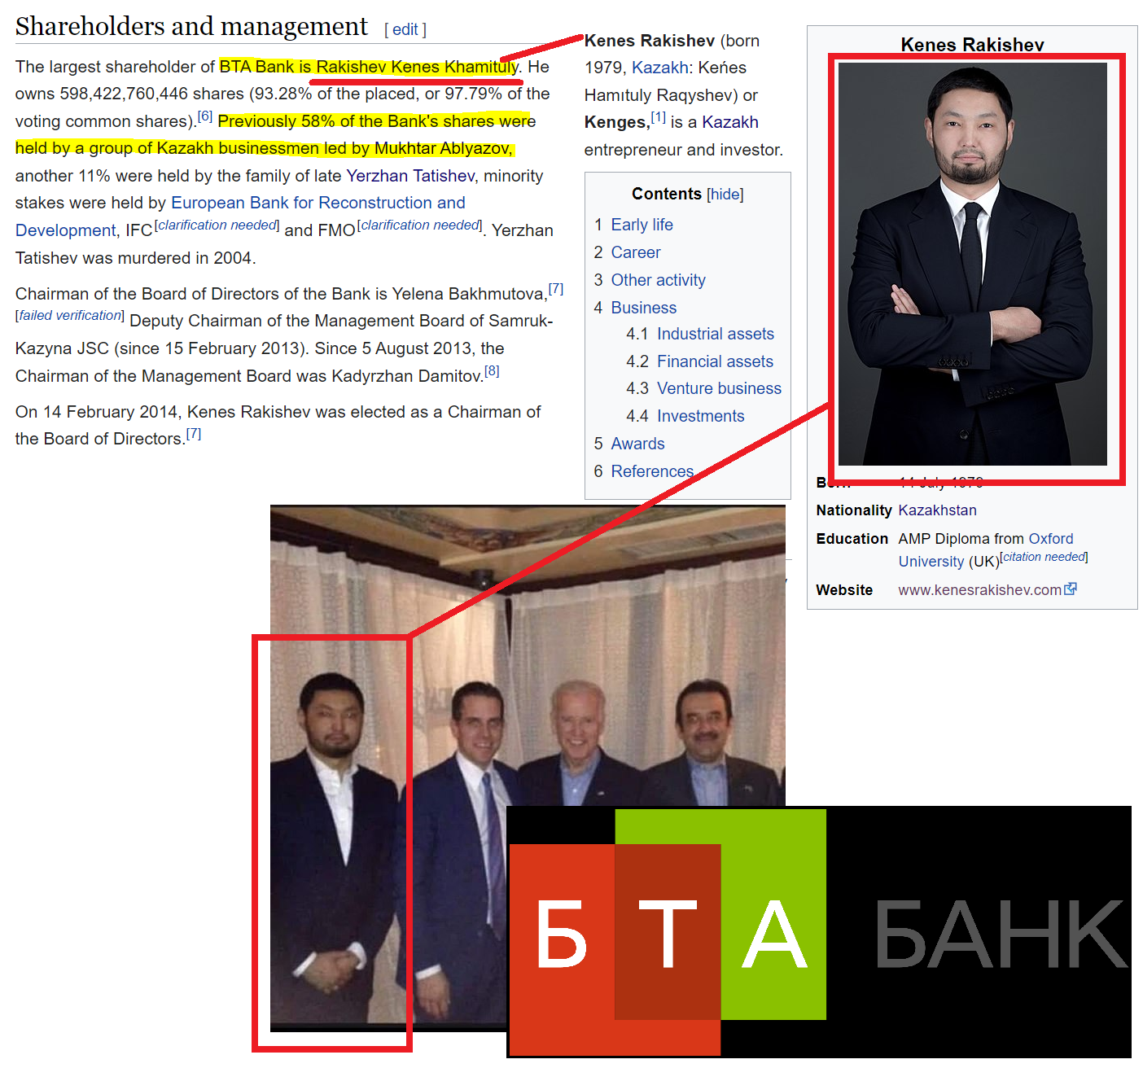This screenshot has width=1143, height=1068.
Task: Go to References in contents
Action: tap(652, 471)
